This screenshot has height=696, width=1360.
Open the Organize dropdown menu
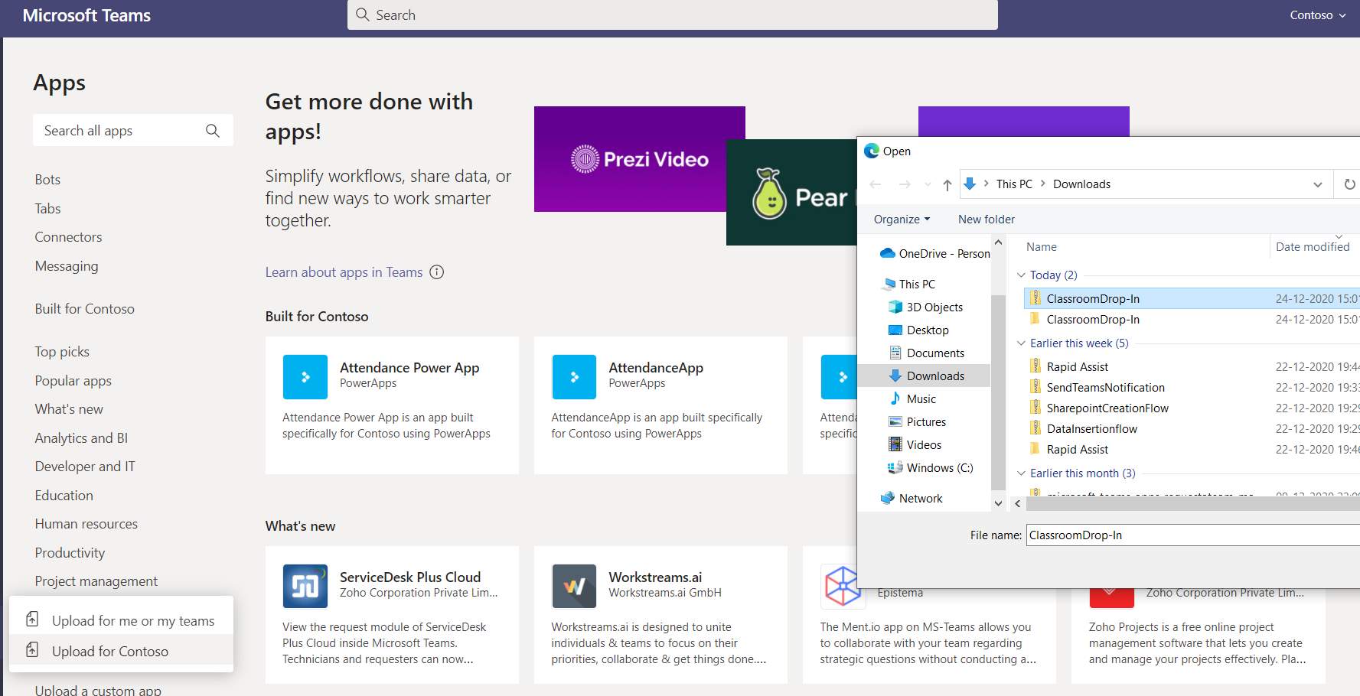(x=902, y=220)
